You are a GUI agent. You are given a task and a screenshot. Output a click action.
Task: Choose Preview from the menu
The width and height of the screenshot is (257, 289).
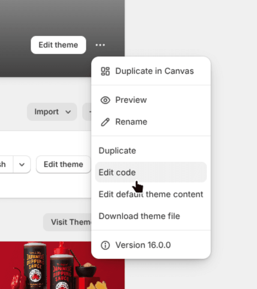pyautogui.click(x=151, y=100)
